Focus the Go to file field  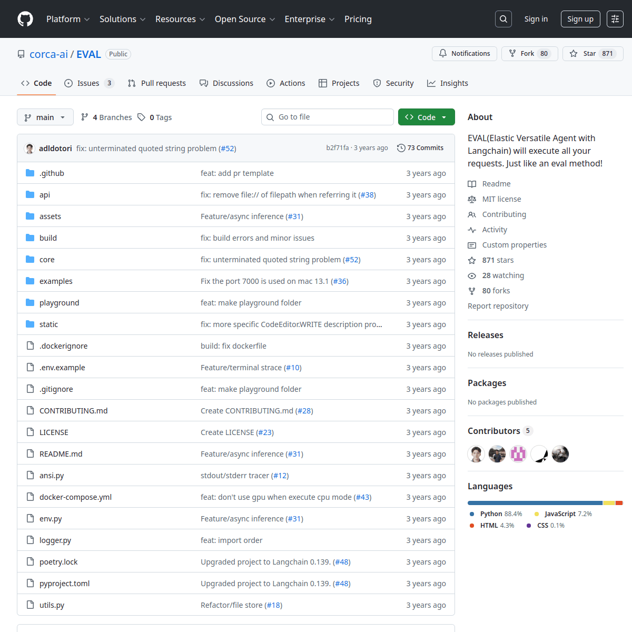point(328,117)
